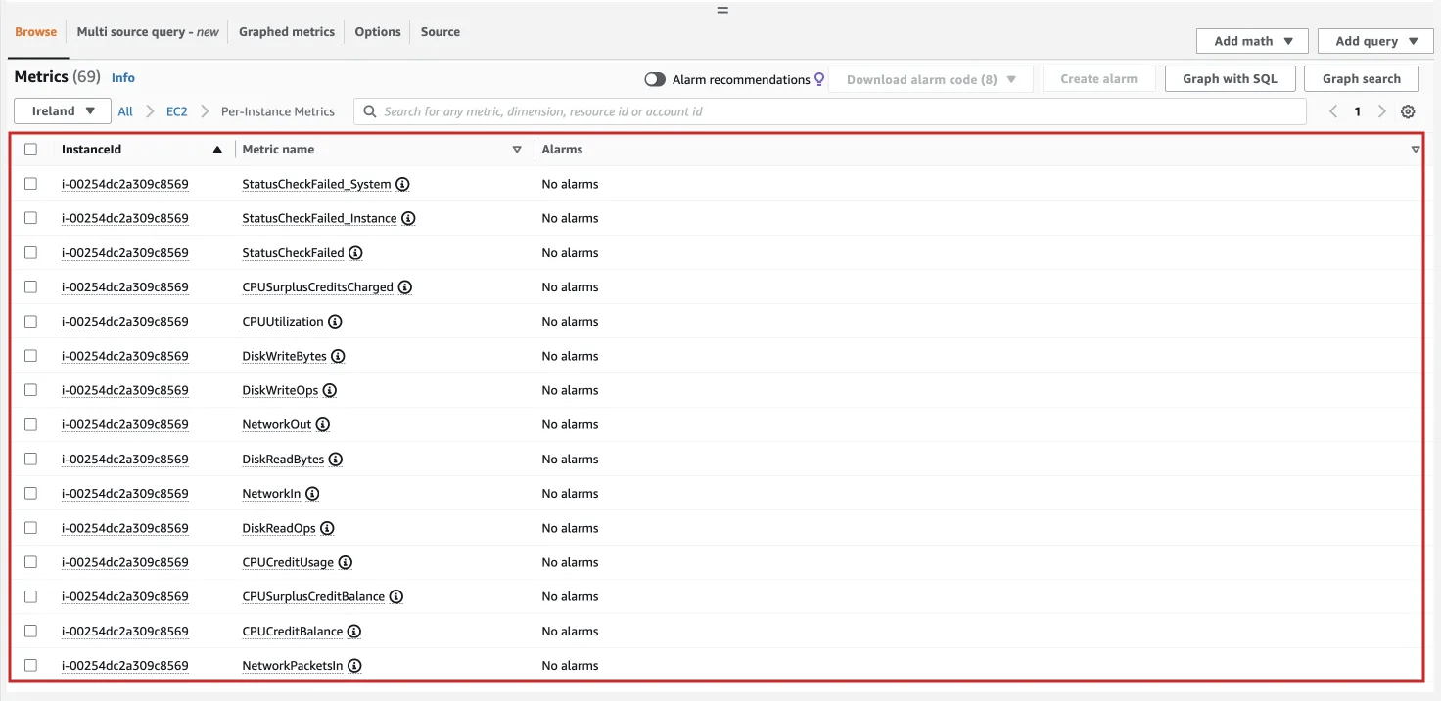
Task: Click the info icon beside NetworkOut
Action: (321, 424)
